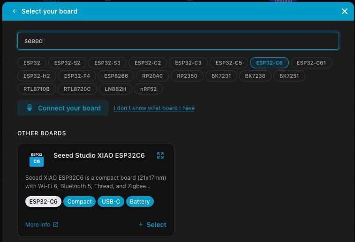
Task: Choose the BK7238 filter chip
Action: (255, 76)
